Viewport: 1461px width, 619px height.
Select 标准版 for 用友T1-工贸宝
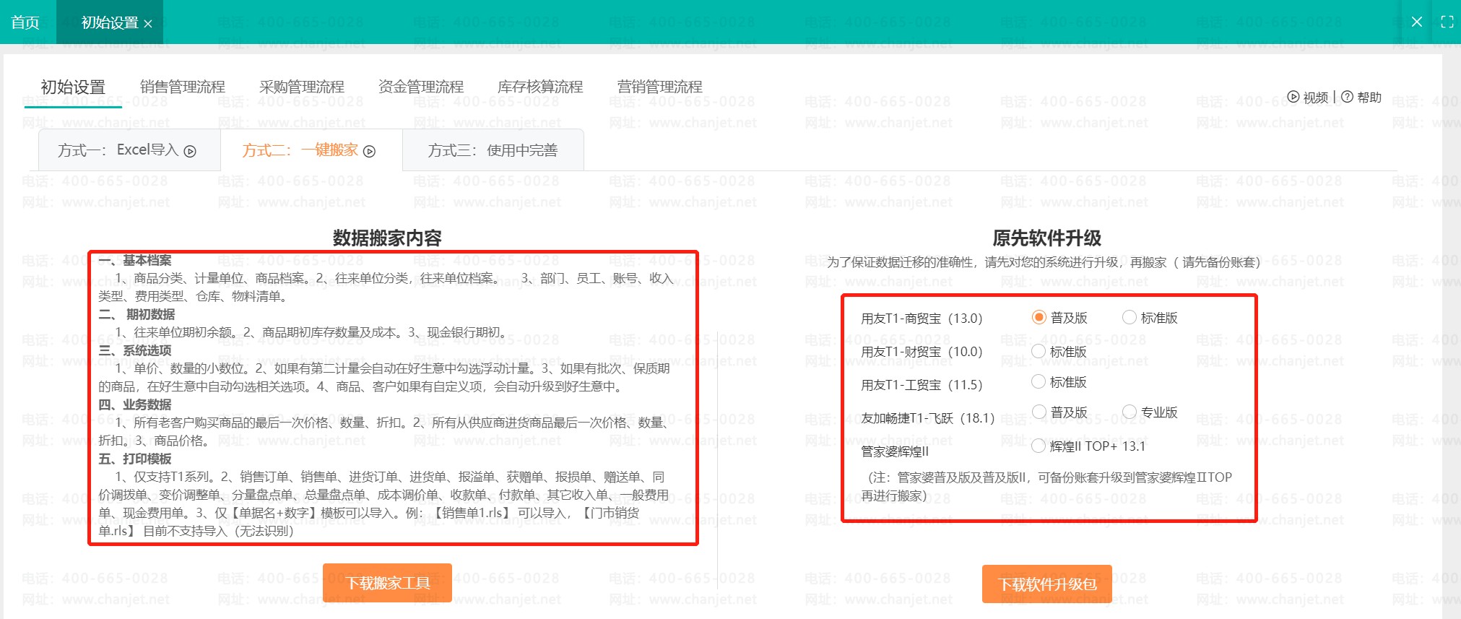1039,381
